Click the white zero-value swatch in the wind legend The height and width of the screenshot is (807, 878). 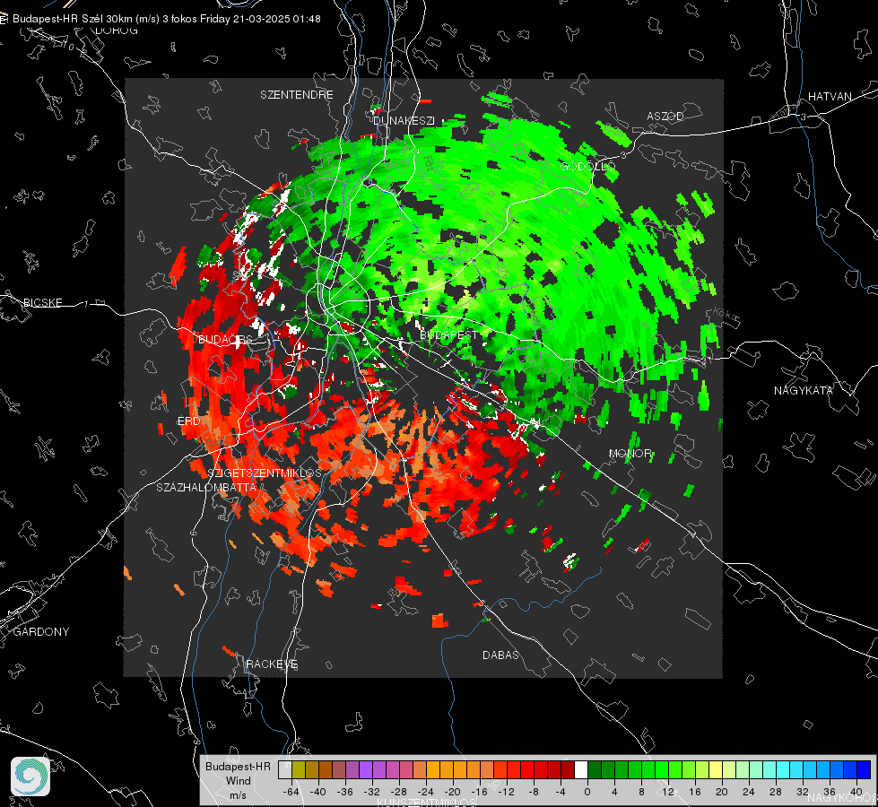coord(581,770)
